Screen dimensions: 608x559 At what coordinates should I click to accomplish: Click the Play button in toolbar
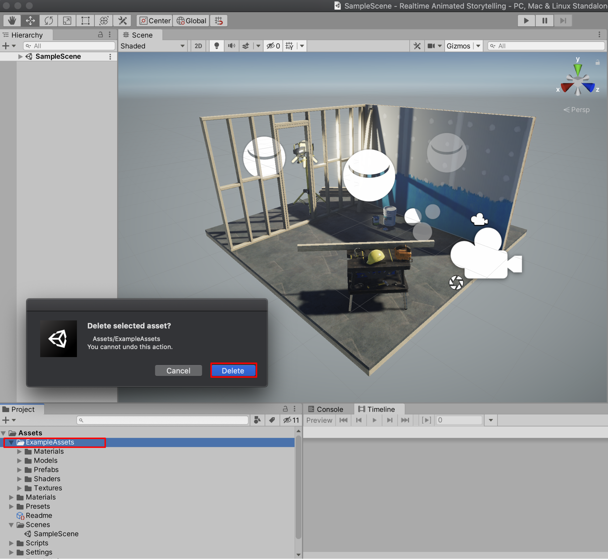coord(526,21)
